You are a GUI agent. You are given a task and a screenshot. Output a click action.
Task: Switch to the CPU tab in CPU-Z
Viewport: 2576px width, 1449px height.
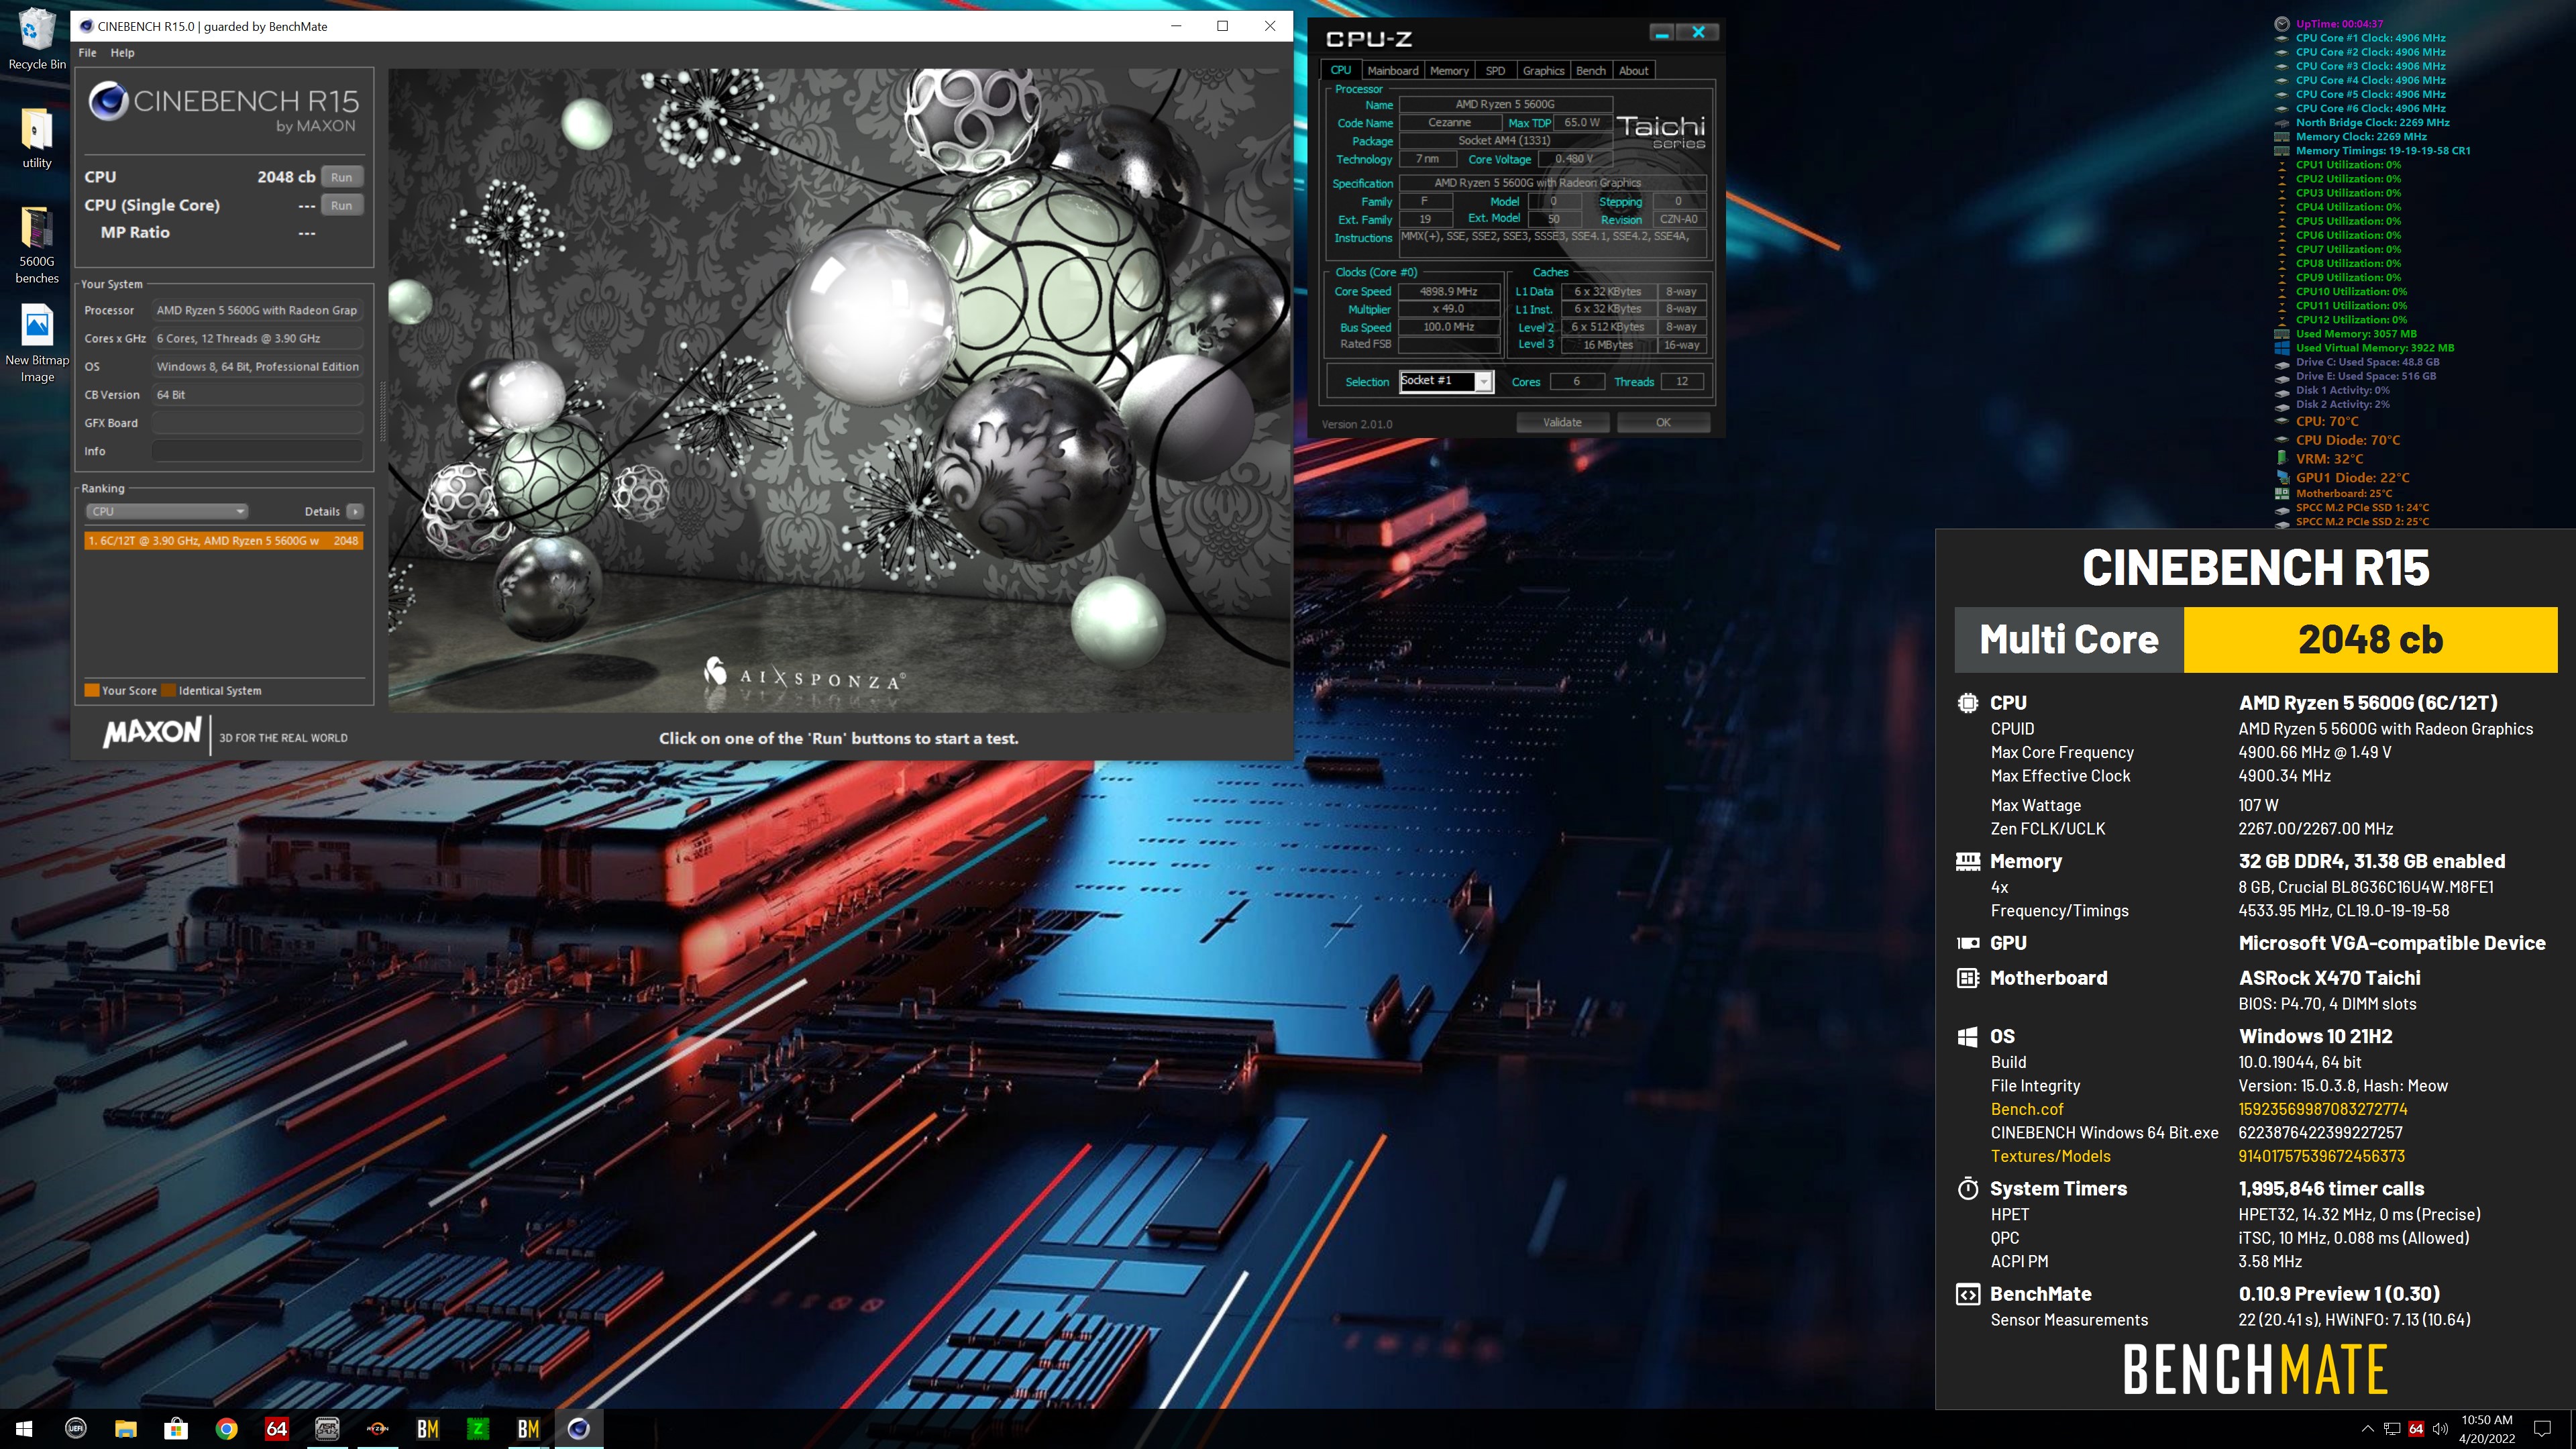1341,70
